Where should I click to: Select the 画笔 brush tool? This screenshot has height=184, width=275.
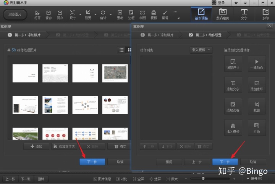[x=165, y=15]
